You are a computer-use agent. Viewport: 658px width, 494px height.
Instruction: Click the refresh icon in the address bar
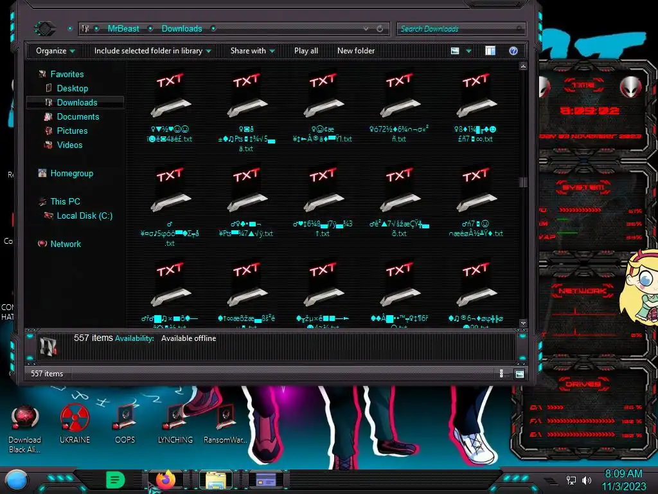click(380, 28)
